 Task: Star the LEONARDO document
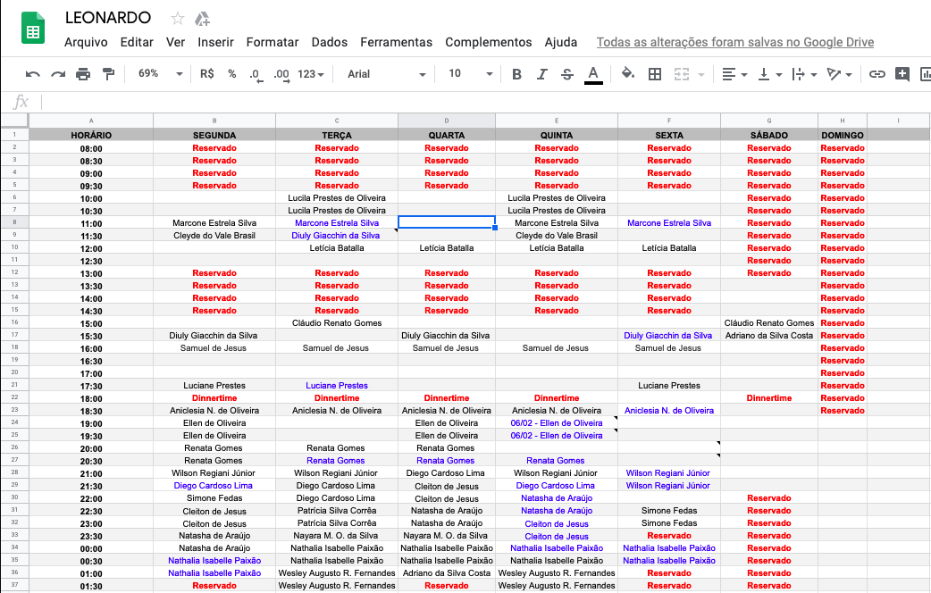click(178, 19)
